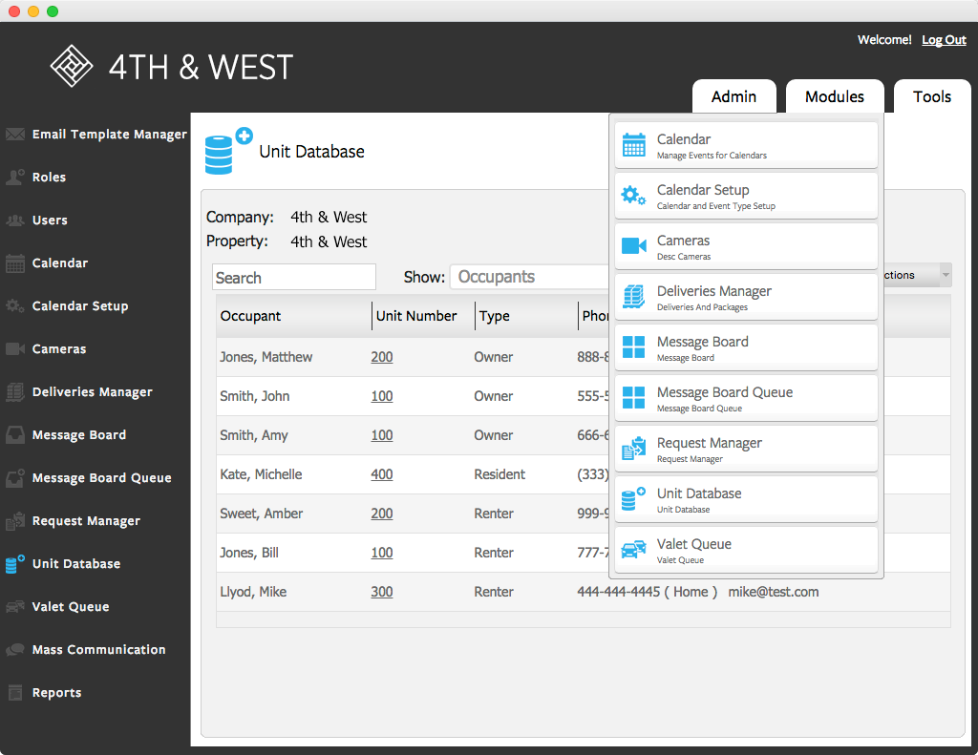
Task: Open Reports using the sidebar icon
Action: (14, 692)
